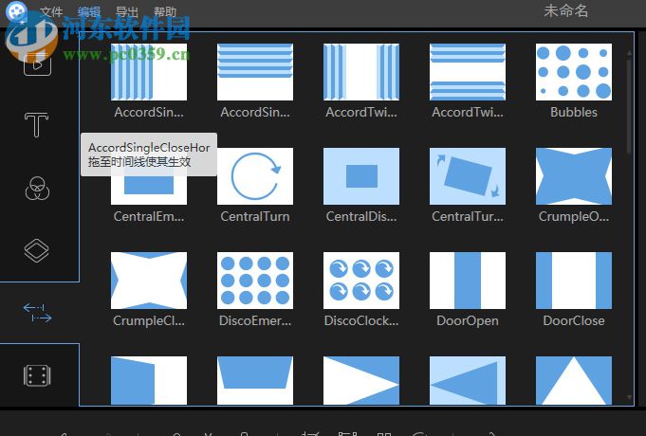
Task: Open the elements panel with film-strip icon
Action: click(x=37, y=375)
